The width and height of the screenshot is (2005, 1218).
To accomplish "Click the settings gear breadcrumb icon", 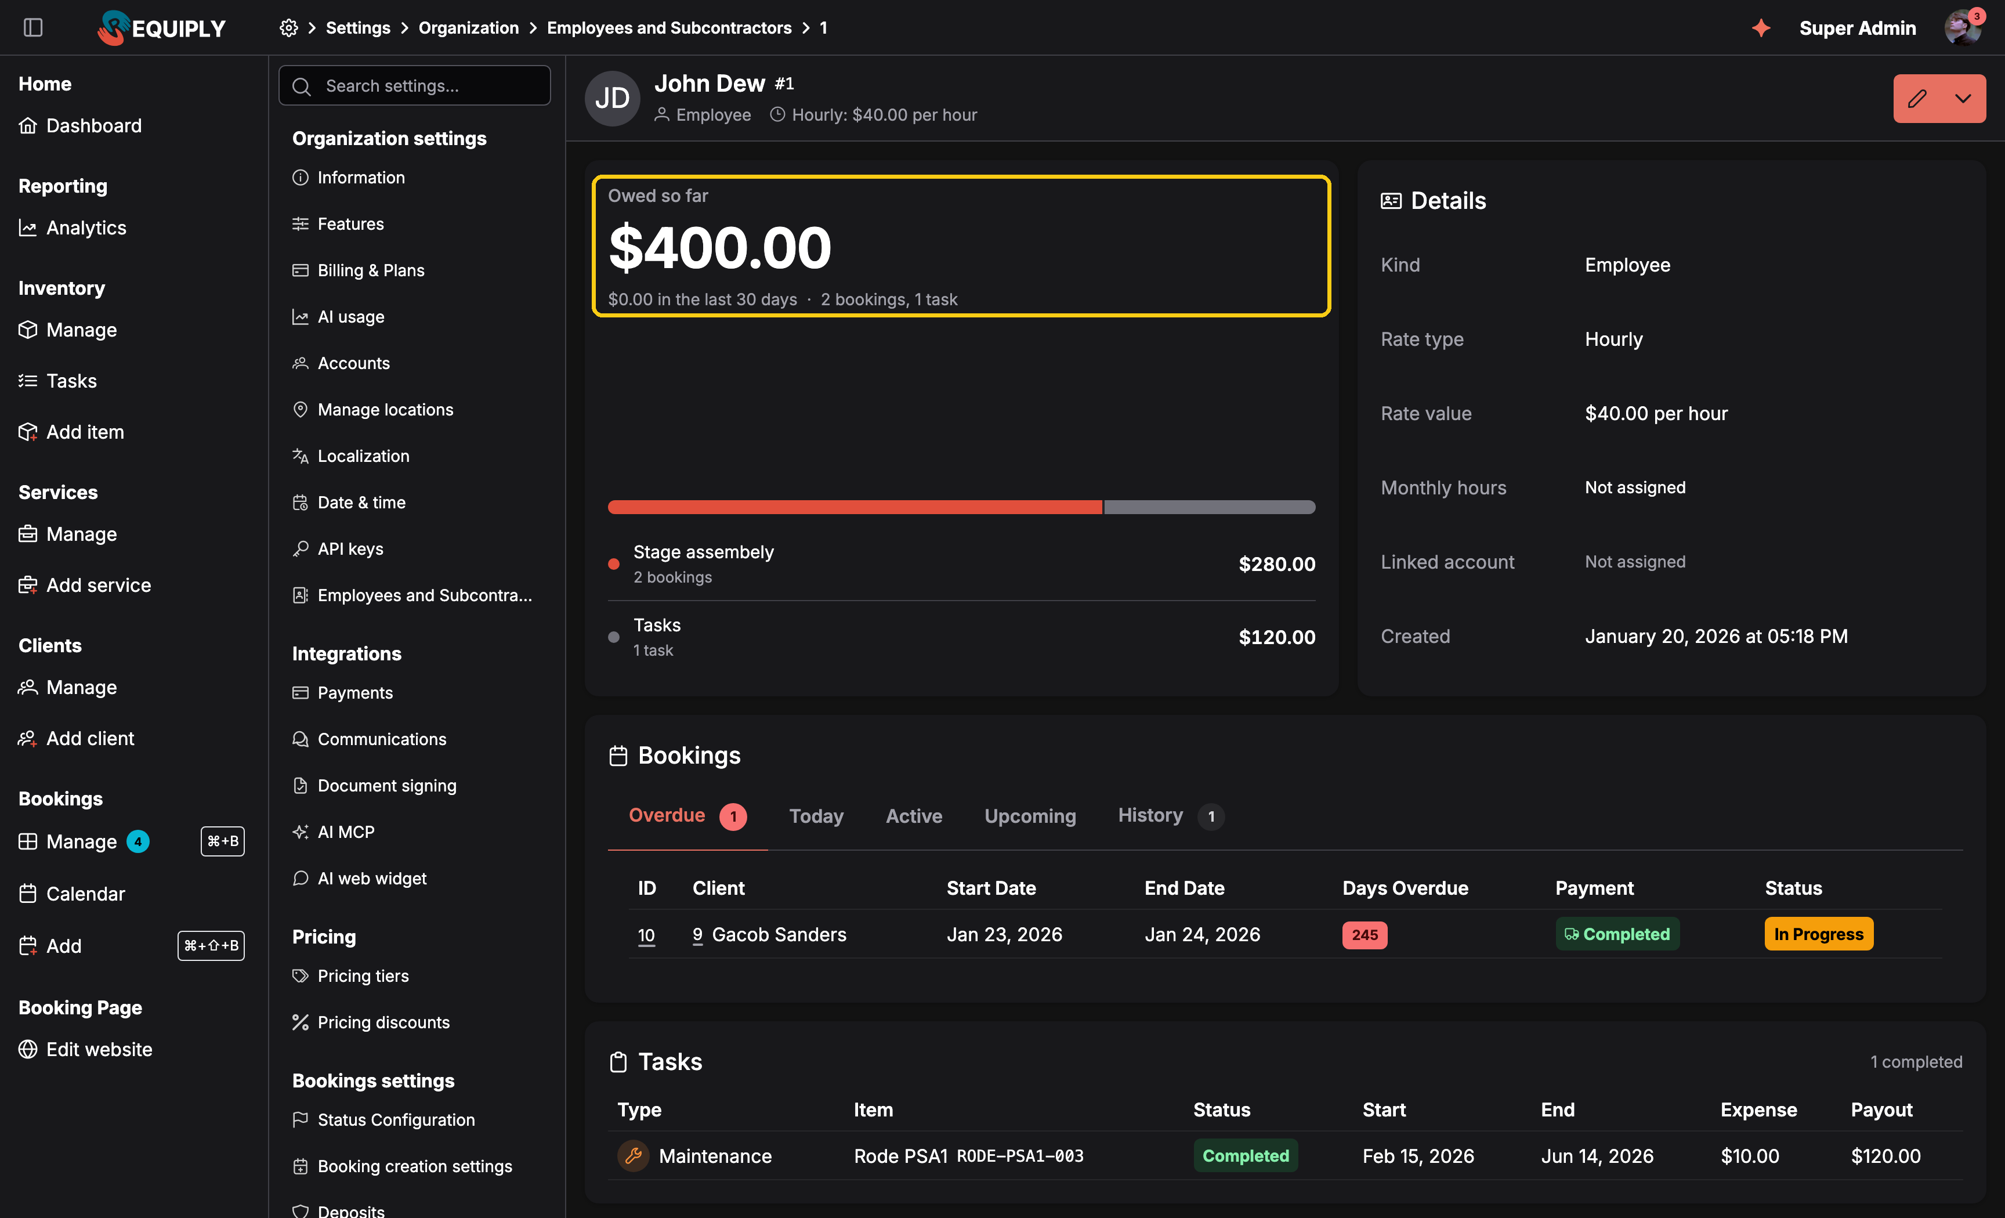I will (x=288, y=28).
